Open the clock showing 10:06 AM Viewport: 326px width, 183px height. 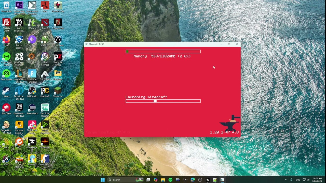pyautogui.click(x=317, y=180)
